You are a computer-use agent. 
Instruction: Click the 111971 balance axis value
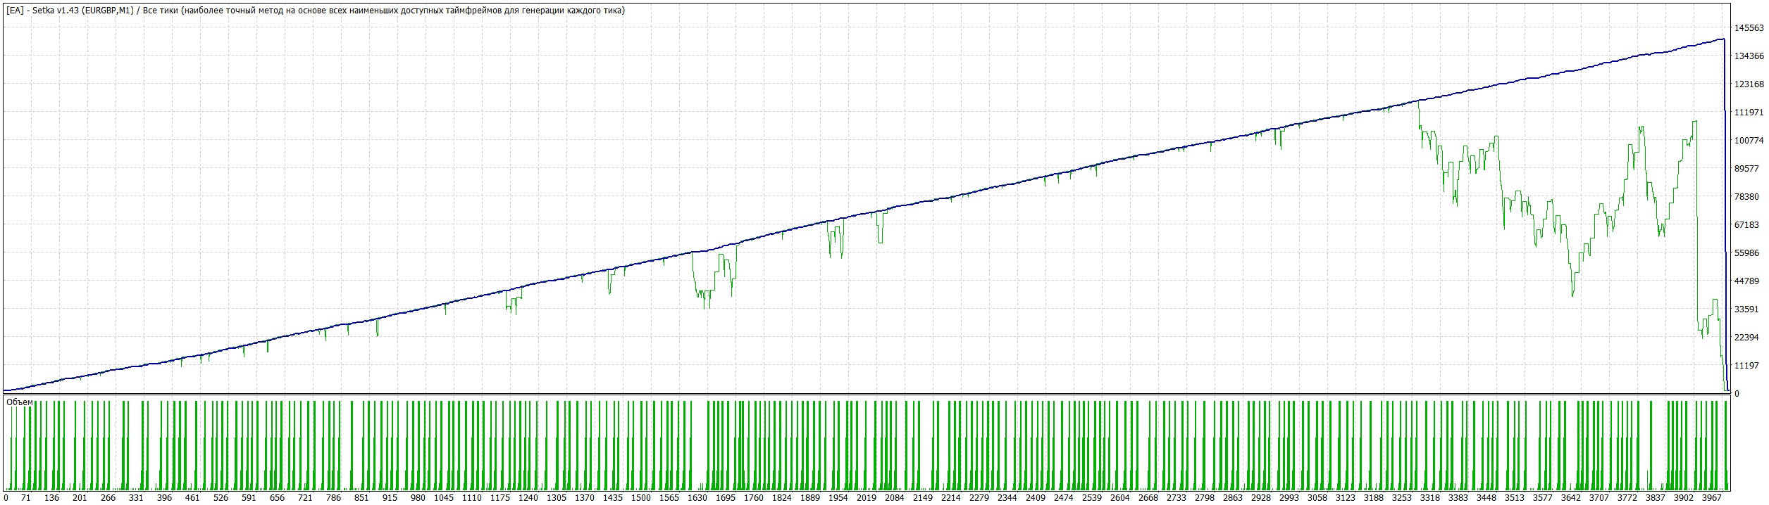pos(1749,113)
